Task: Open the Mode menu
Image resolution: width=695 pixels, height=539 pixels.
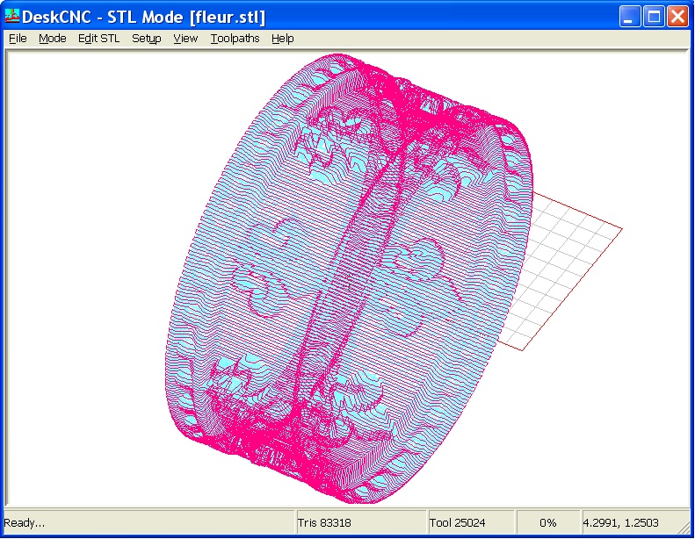Action: tap(53, 39)
